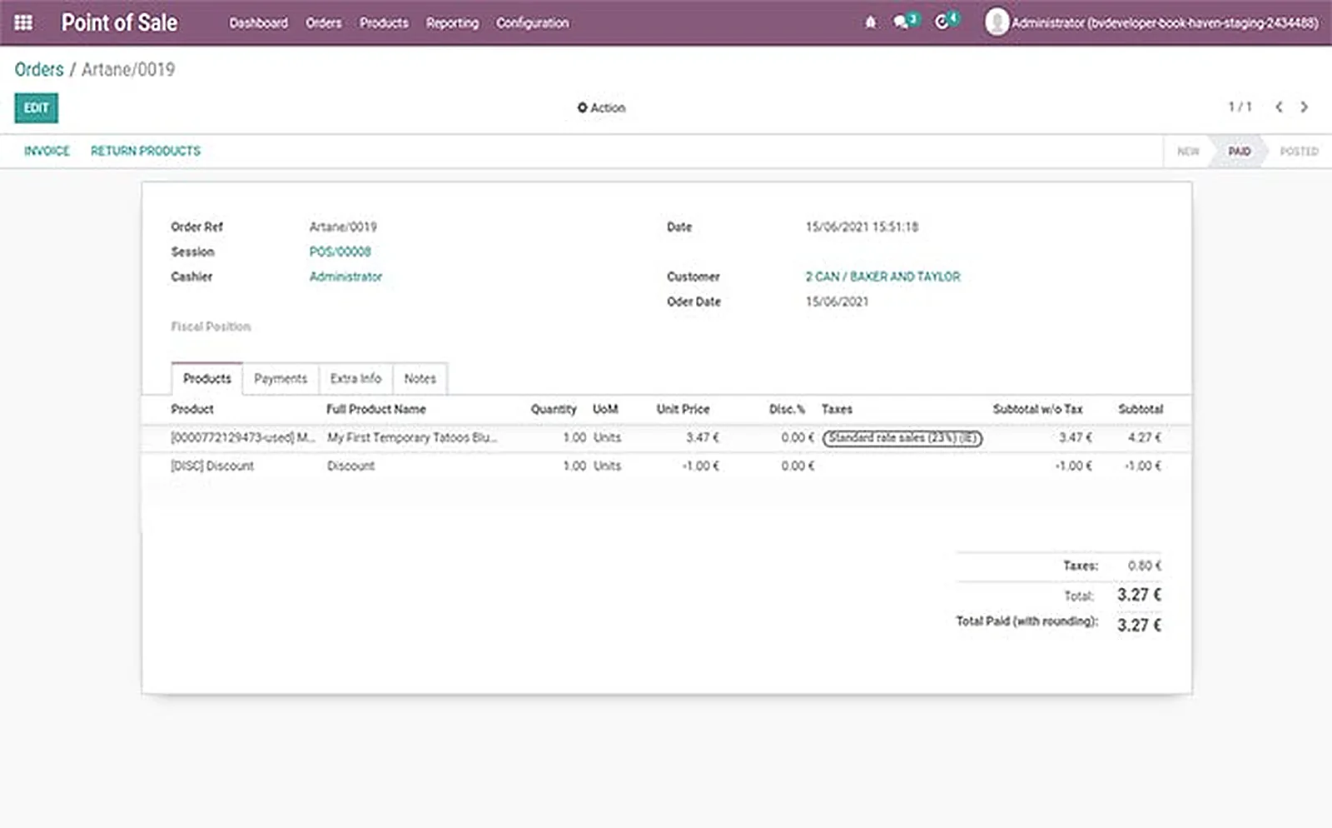Click the order date value 15/06/2021 15:51:18

pyautogui.click(x=862, y=227)
